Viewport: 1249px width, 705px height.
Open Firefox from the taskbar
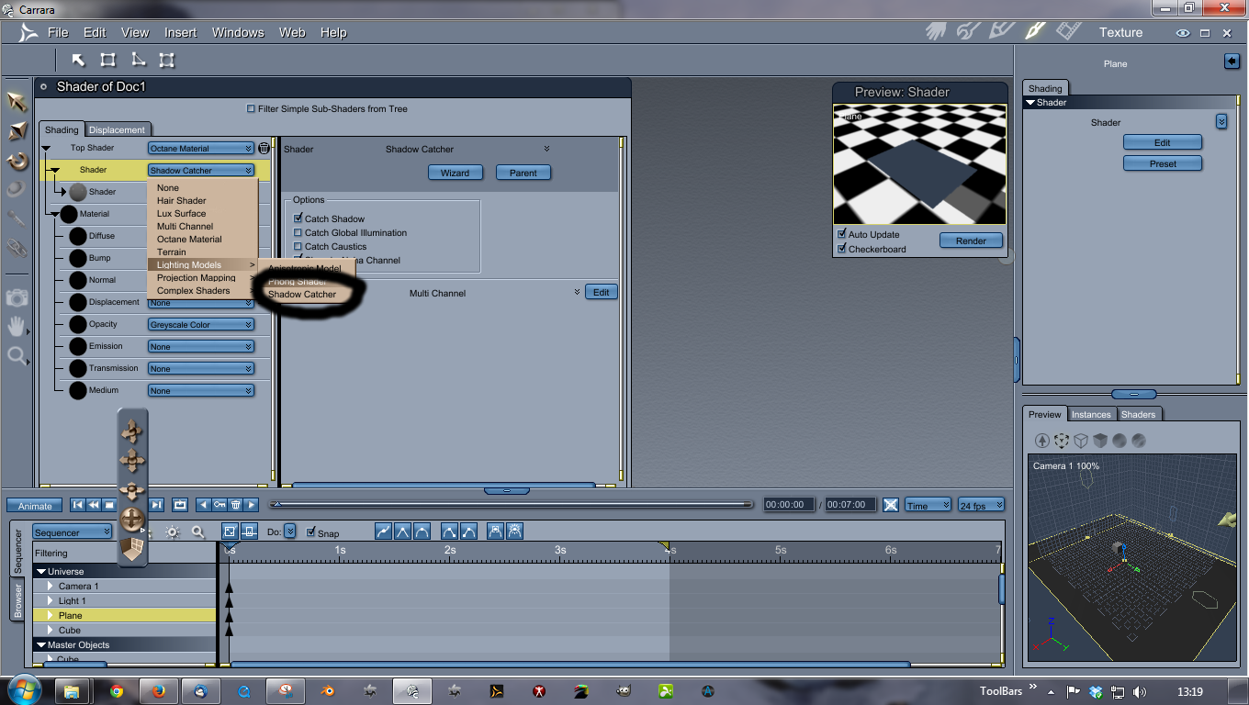pos(158,691)
